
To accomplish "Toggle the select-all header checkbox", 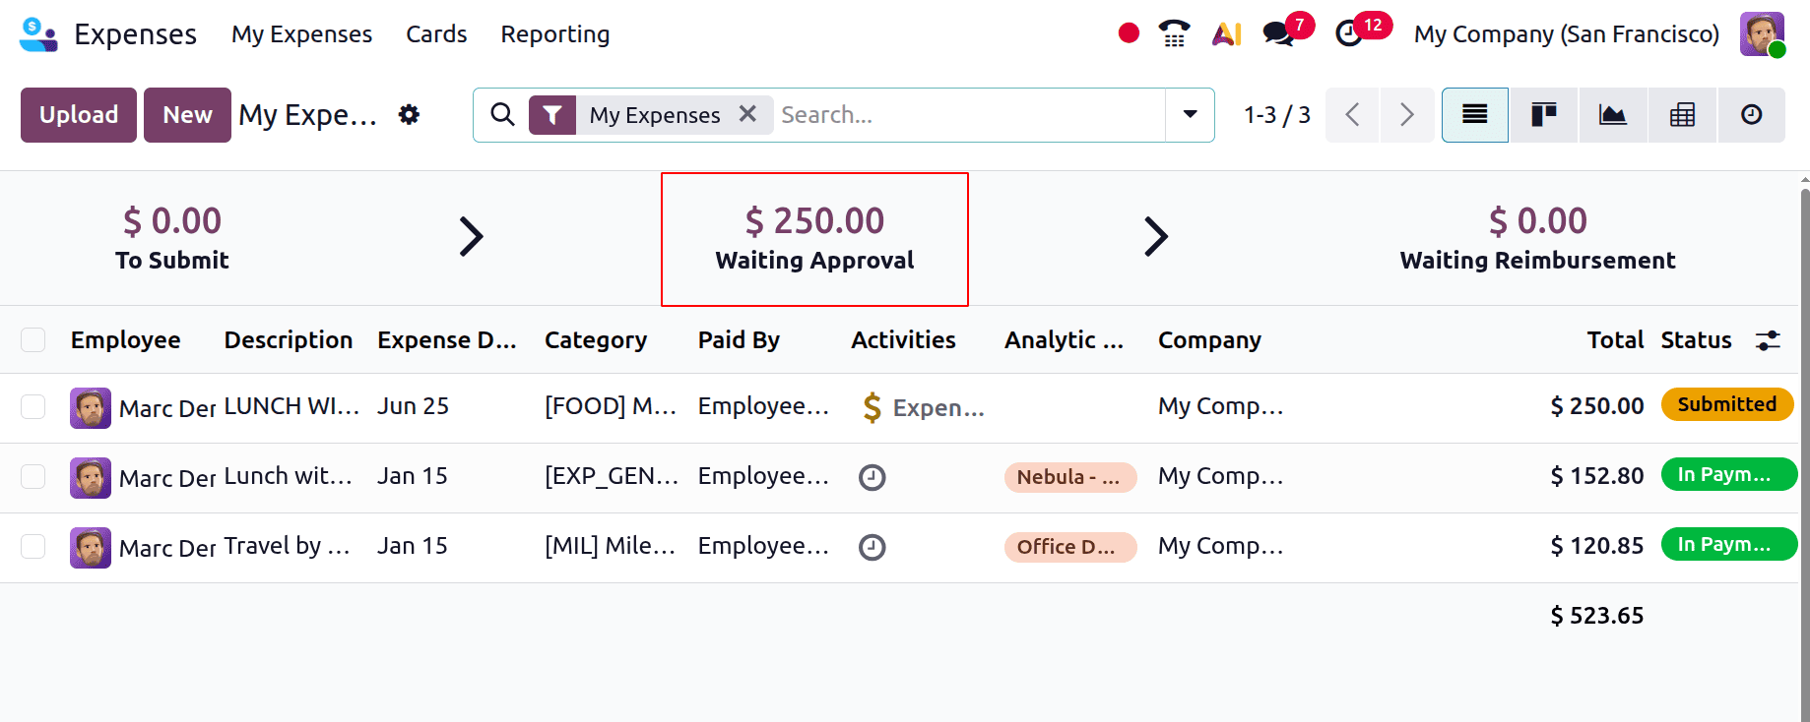I will pyautogui.click(x=33, y=340).
